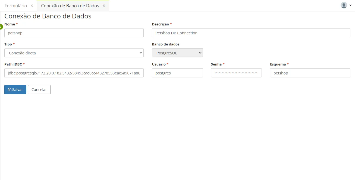355x180 pixels.
Task: Select the Conexão de Banco de Dados tab
Action: (x=70, y=6)
